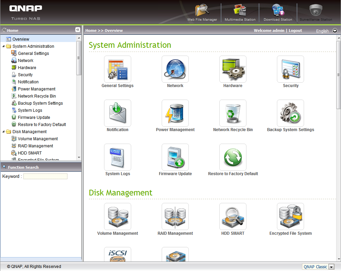
Task: Open Network large icon in overview
Action: point(175,69)
